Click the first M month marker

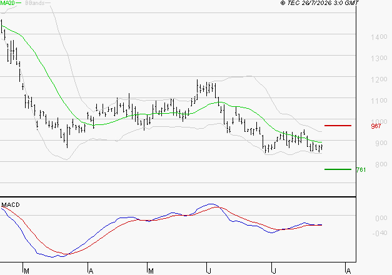click(26, 271)
